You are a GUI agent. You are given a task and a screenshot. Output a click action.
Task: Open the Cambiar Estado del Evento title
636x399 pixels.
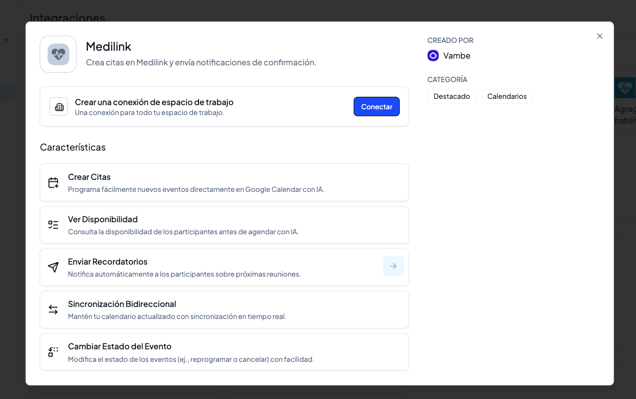pos(120,346)
